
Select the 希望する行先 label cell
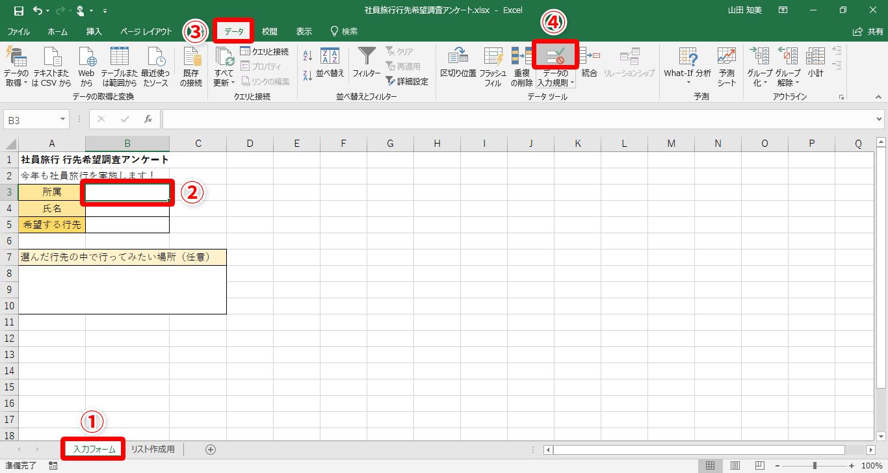[52, 225]
